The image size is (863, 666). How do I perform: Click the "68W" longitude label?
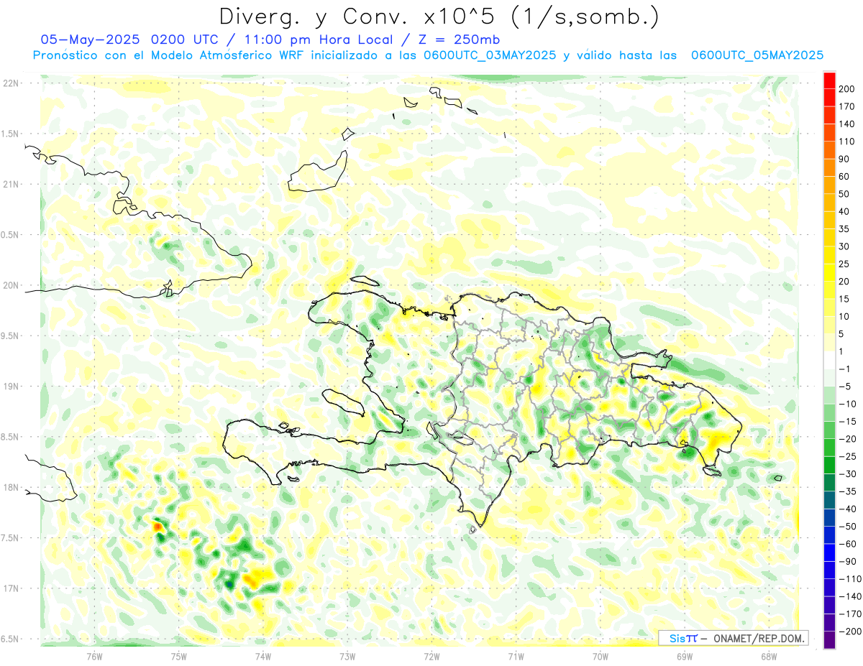(769, 657)
